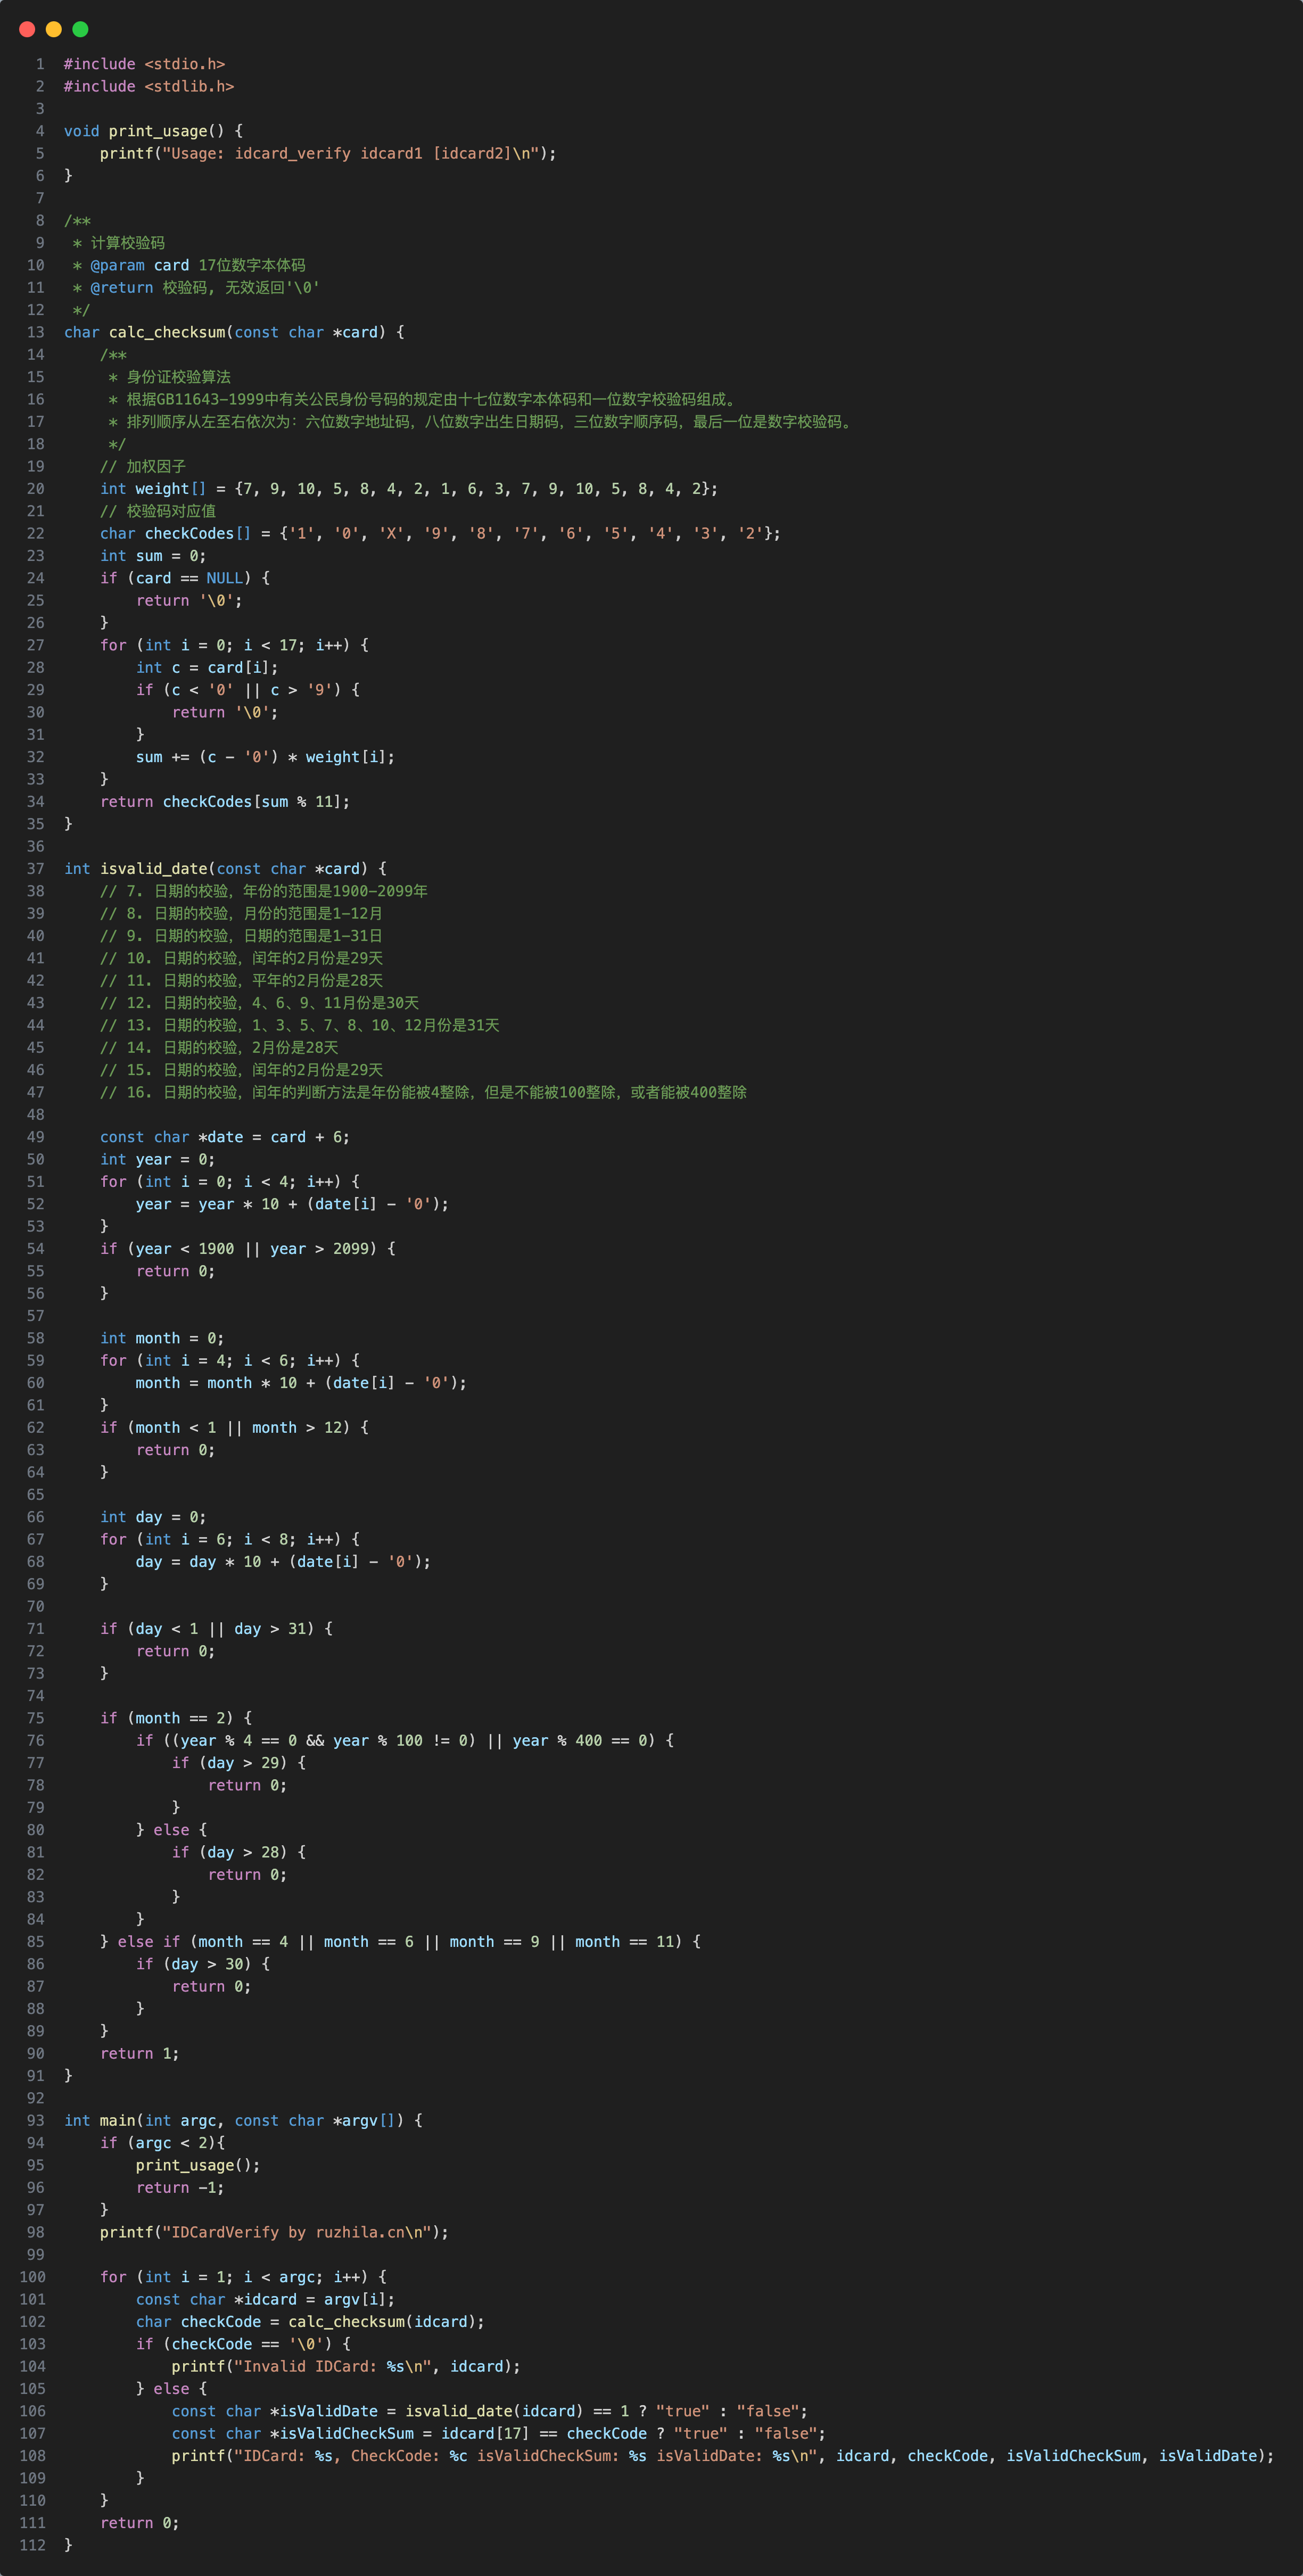
Task: Click 'if (card == NULL)' condition
Action: [x=185, y=578]
